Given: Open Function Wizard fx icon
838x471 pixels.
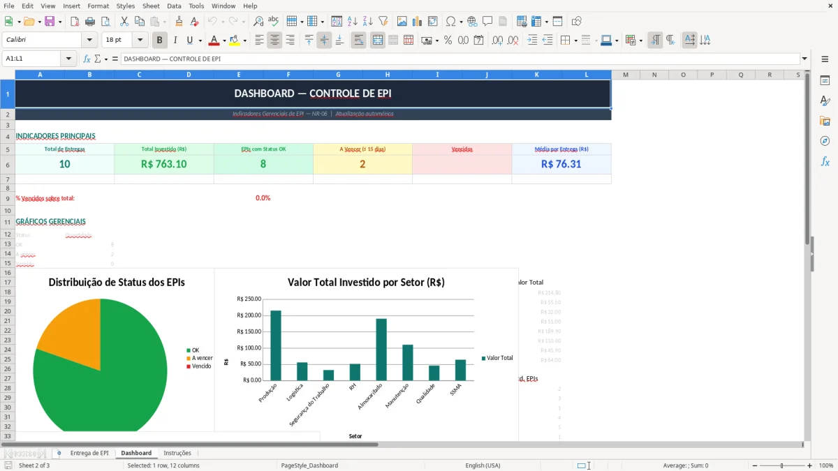Looking at the screenshot, I should coord(87,59).
